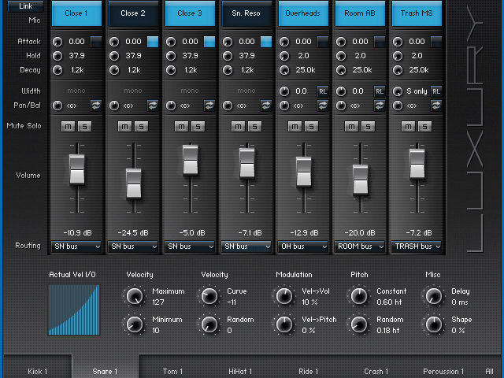Switch to the Kick 1 tab
This screenshot has width=504, height=378.
point(37,371)
